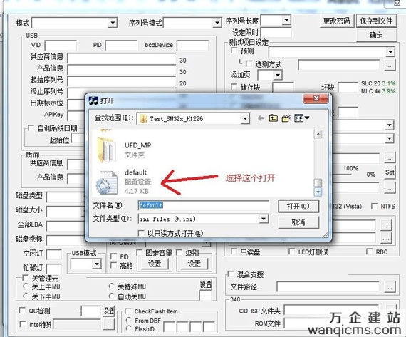The image size is (406, 337).
Task: Click the 保存到文件 button
Action: pos(376,21)
